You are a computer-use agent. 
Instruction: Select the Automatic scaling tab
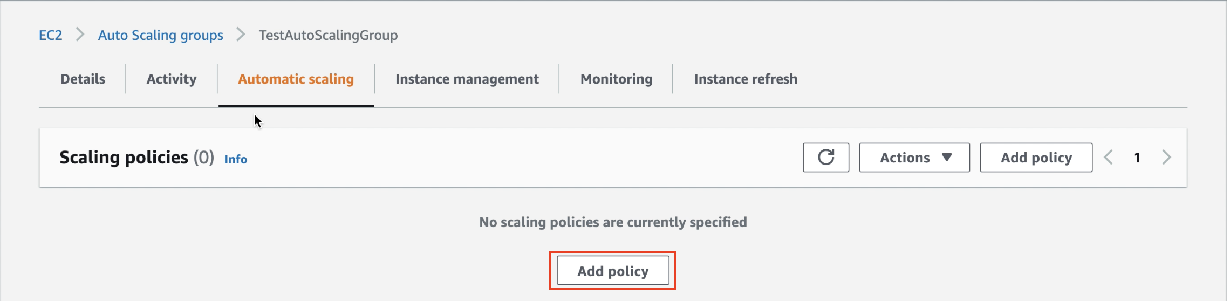tap(296, 79)
